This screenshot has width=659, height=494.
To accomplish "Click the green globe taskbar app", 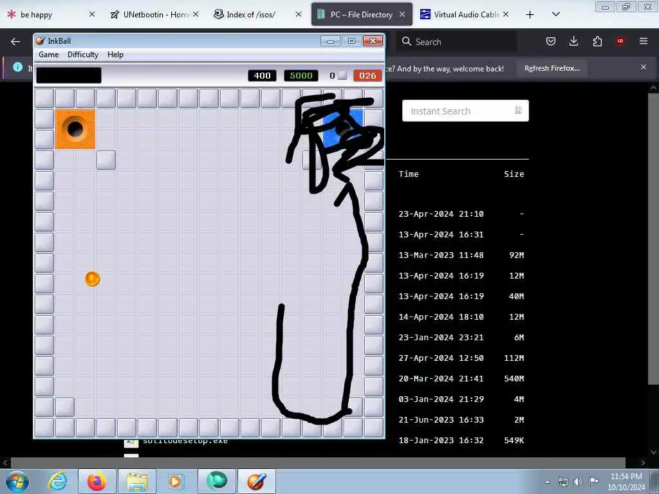I will [x=217, y=481].
